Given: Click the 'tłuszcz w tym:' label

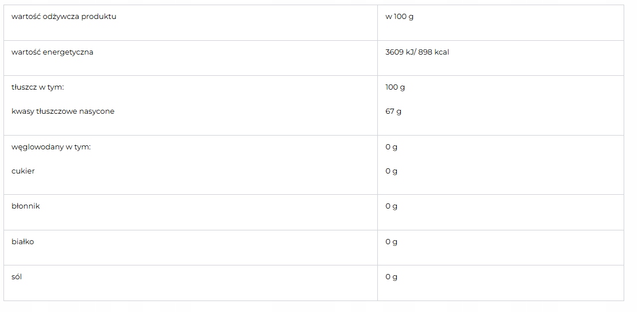Looking at the screenshot, I should click(x=37, y=87).
